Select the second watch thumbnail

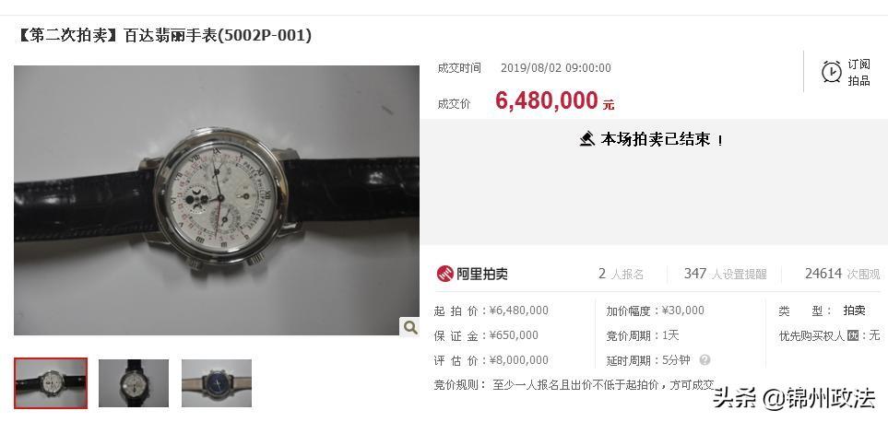(x=134, y=383)
